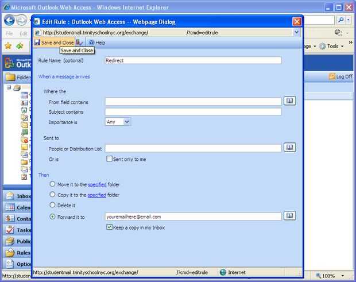
Task: Click in the Rule Name input field
Action: [193, 60]
